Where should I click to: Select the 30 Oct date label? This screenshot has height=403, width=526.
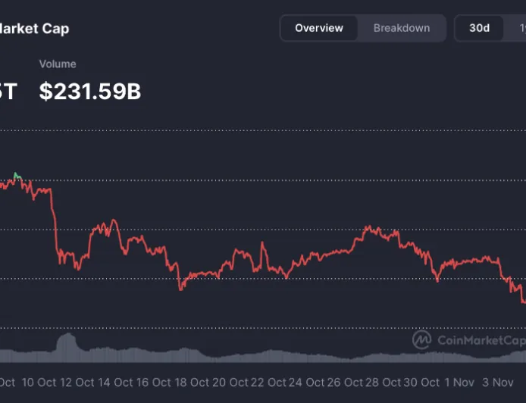click(421, 383)
